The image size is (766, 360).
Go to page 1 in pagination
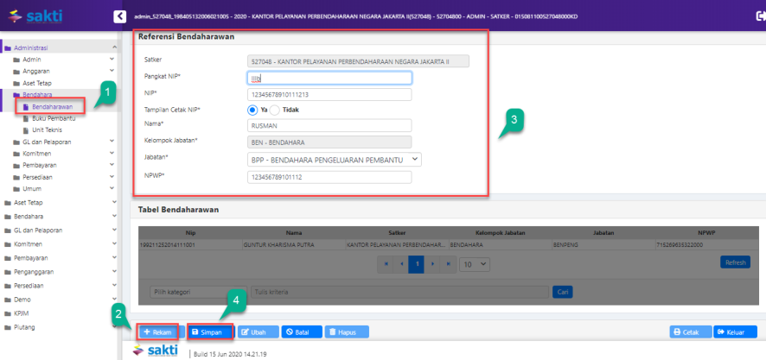416,263
